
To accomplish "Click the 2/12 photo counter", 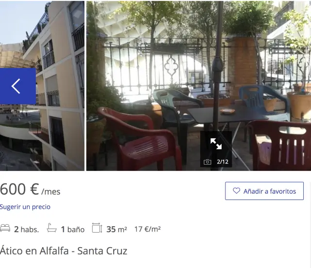I will [223, 162].
